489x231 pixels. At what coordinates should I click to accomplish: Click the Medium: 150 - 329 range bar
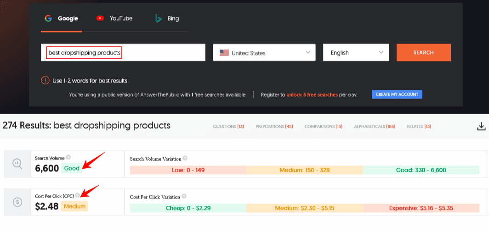[305, 170]
